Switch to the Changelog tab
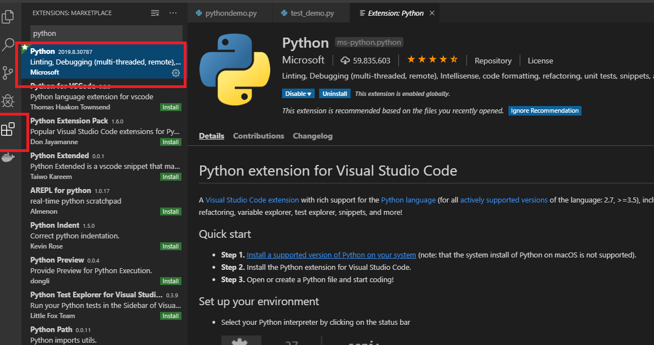 [312, 135]
